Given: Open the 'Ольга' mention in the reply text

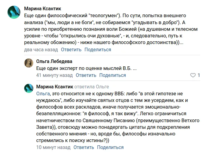Looking at the screenshot, I should 43,93.
